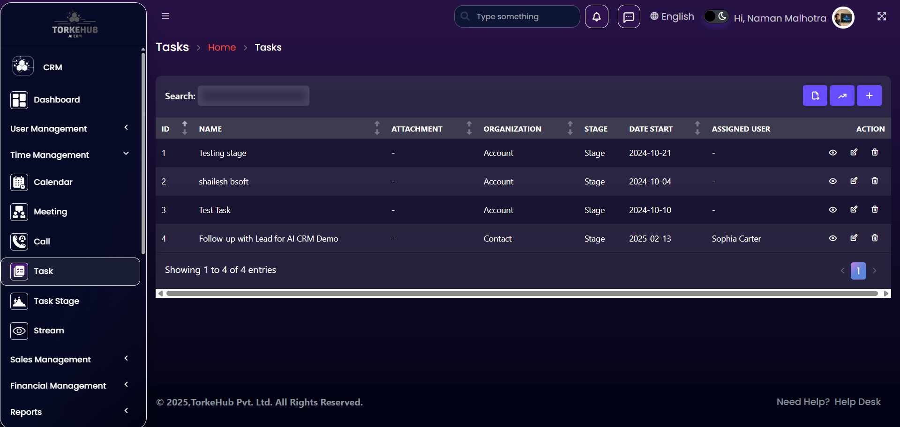The height and width of the screenshot is (427, 900).
Task: Enter fullscreen using the expand icon
Action: pyautogui.click(x=881, y=16)
